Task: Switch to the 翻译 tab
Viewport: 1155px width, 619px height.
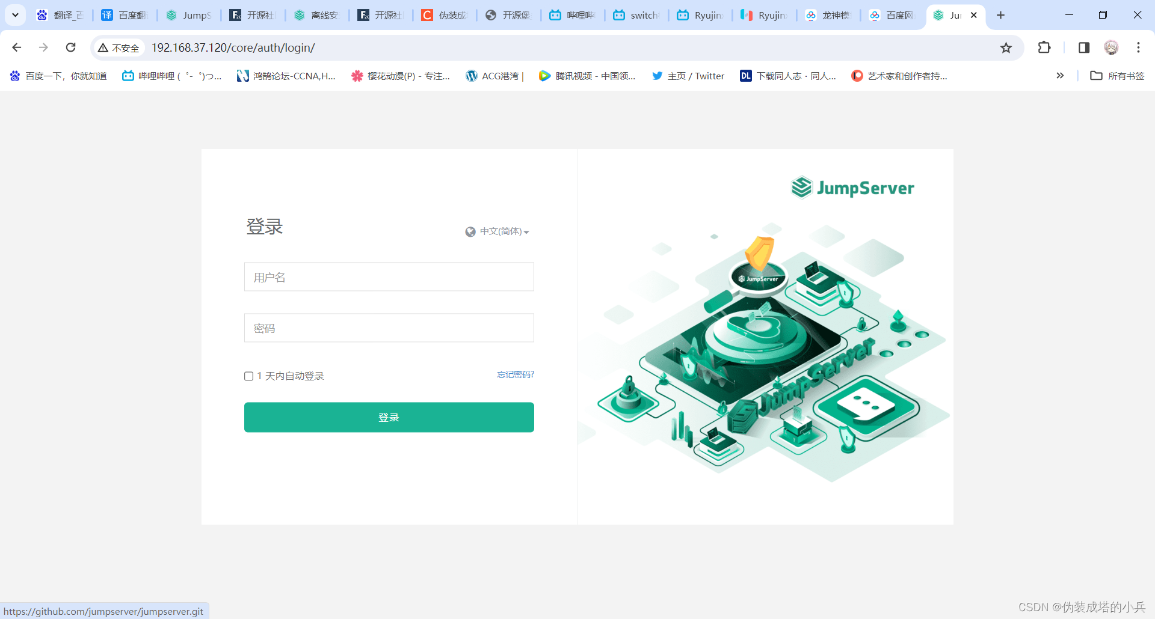Action: (60, 15)
